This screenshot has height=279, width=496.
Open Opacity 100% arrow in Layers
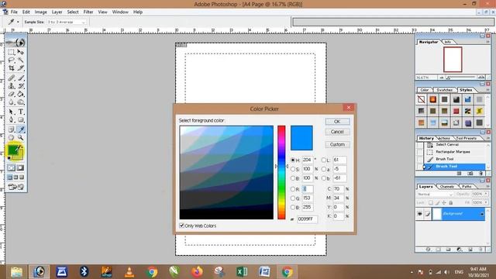click(486, 194)
